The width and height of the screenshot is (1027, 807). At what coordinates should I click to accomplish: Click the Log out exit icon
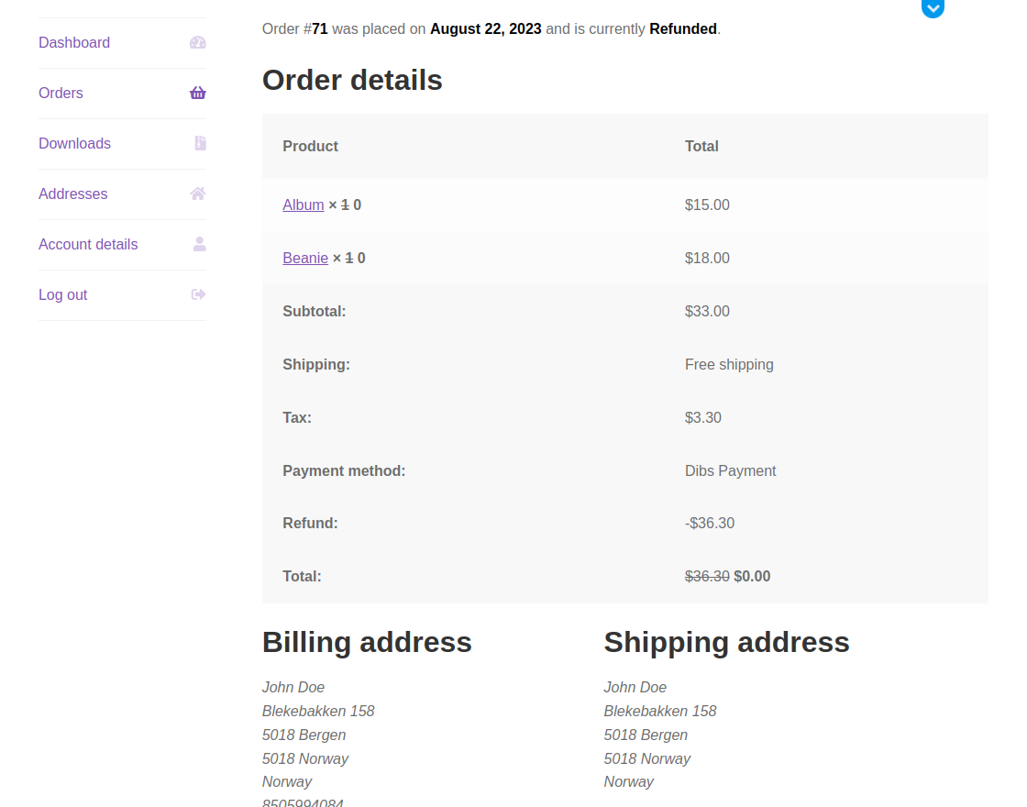pos(198,294)
